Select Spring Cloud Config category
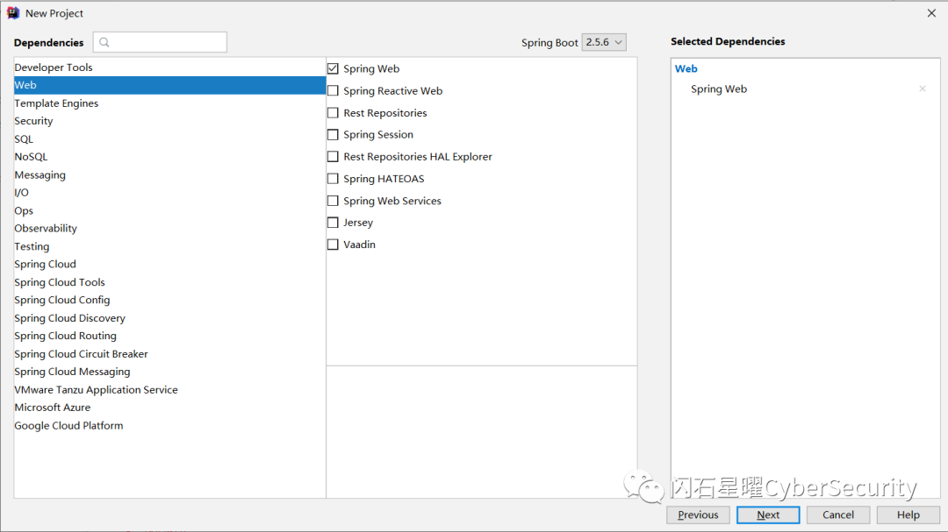Image resolution: width=948 pixels, height=532 pixels. point(170,300)
